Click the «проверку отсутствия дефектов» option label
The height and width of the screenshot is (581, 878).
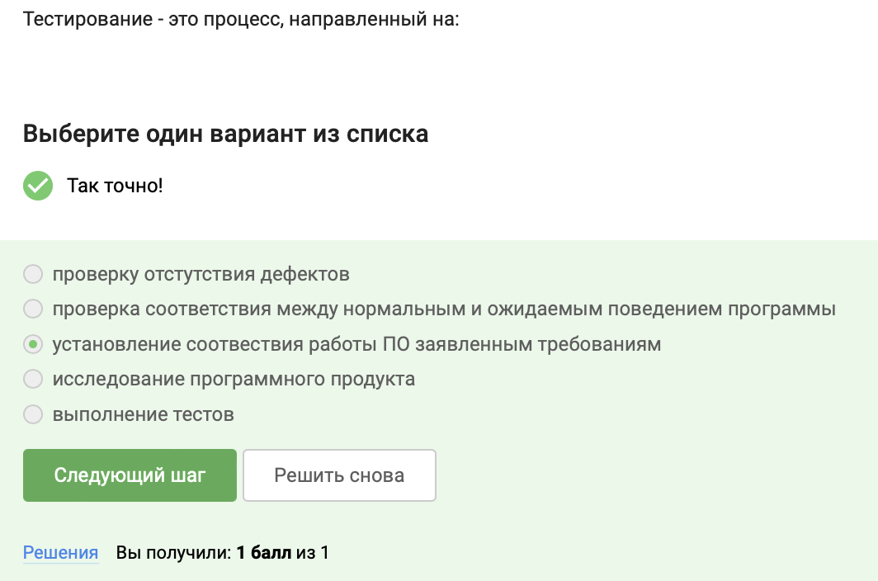point(201,274)
